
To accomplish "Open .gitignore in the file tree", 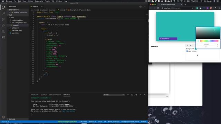I will click(x=15, y=28).
